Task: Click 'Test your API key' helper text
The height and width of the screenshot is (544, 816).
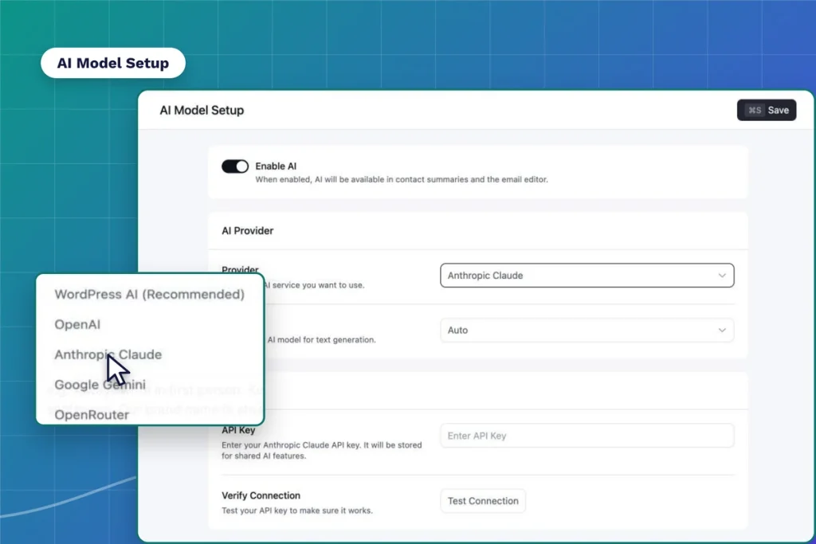Action: tap(297, 511)
